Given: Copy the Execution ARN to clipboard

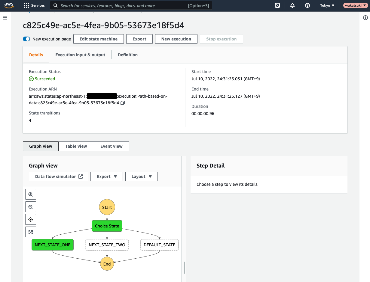Looking at the screenshot, I should (x=123, y=103).
